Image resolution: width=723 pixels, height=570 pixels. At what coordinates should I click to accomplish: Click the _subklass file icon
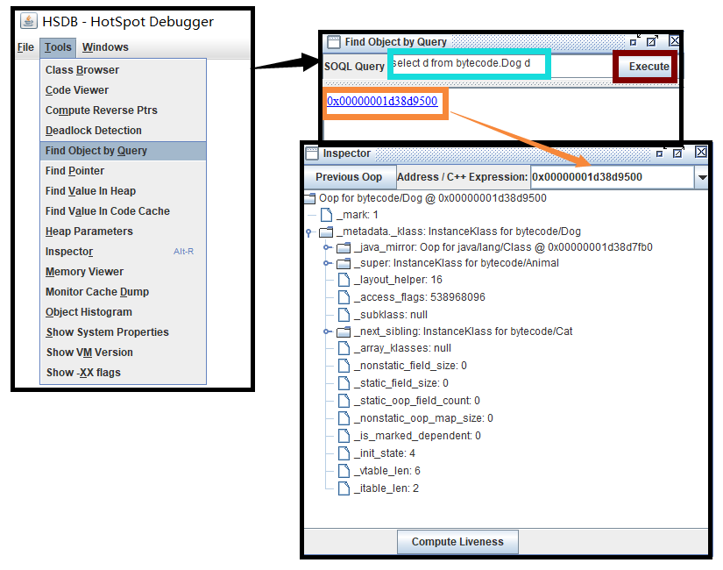click(344, 315)
